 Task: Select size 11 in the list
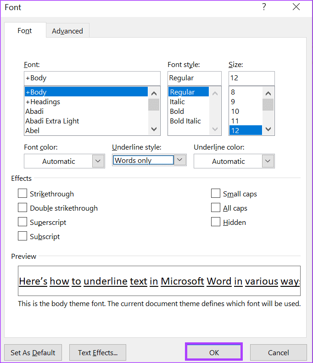tap(246, 121)
